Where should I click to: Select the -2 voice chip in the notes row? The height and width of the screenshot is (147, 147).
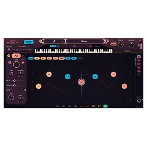pyautogui.click(x=37, y=58)
